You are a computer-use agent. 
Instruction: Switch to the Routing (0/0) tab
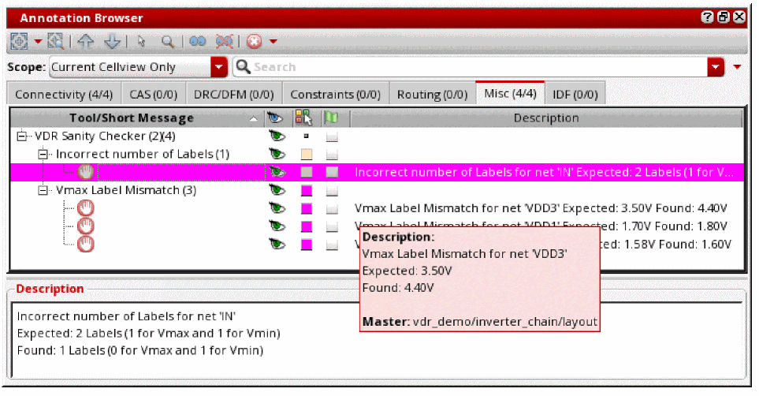432,94
